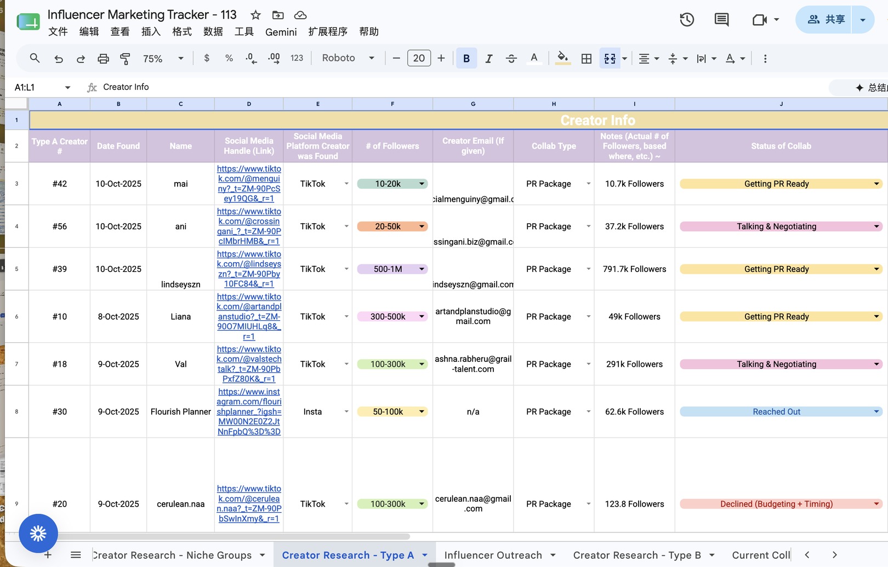This screenshot has width=888, height=567.
Task: Open the Google Sheets home icon
Action: 28,22
